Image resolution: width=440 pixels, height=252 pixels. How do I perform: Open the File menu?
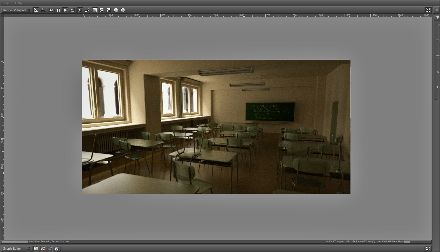(x=6, y=3)
